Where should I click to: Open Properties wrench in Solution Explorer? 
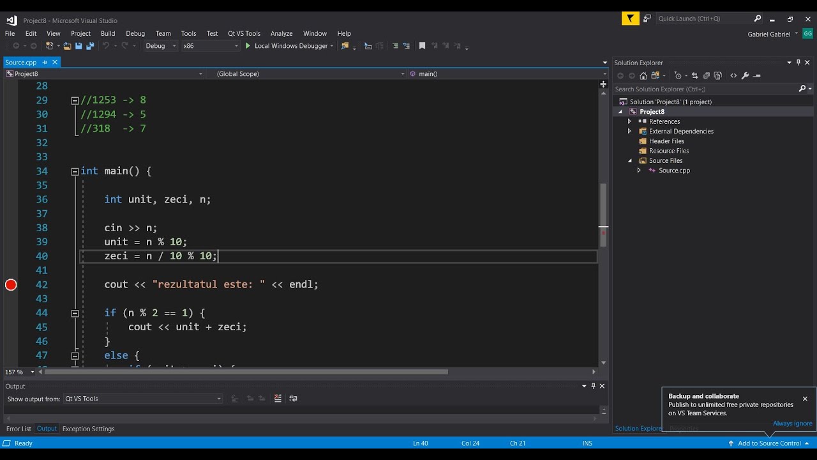tap(745, 75)
